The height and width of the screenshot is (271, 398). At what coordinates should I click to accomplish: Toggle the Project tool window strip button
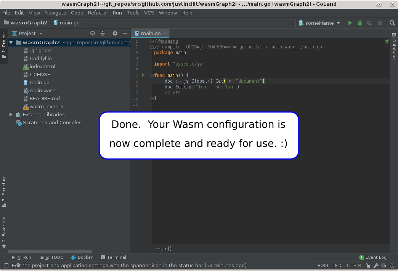[4, 45]
